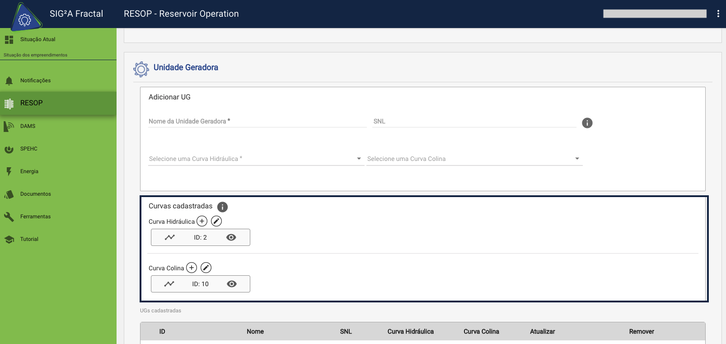Screen dimensions: 726x344
Task: View Curva Hidráulica ID: 2 with eye icon
Action: [x=231, y=237]
